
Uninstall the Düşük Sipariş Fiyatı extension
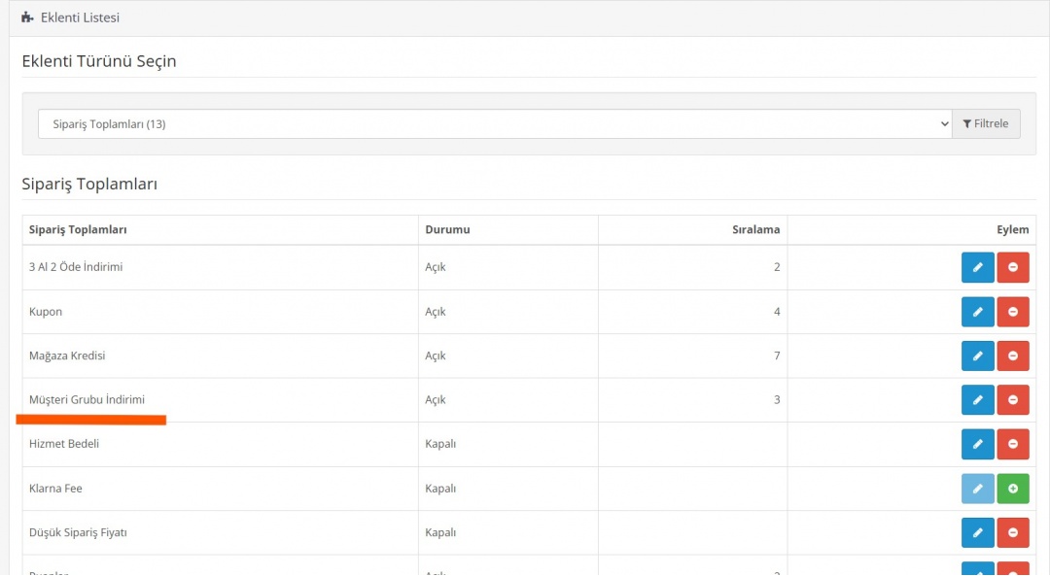[x=1013, y=532]
